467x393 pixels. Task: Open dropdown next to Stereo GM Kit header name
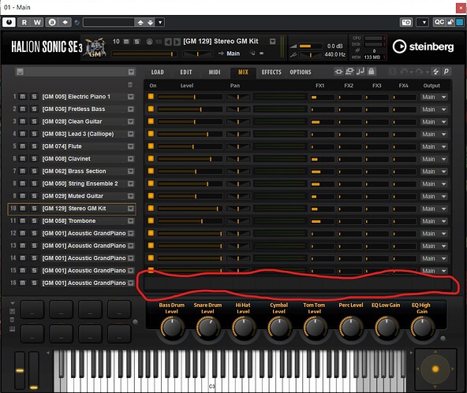(x=272, y=42)
